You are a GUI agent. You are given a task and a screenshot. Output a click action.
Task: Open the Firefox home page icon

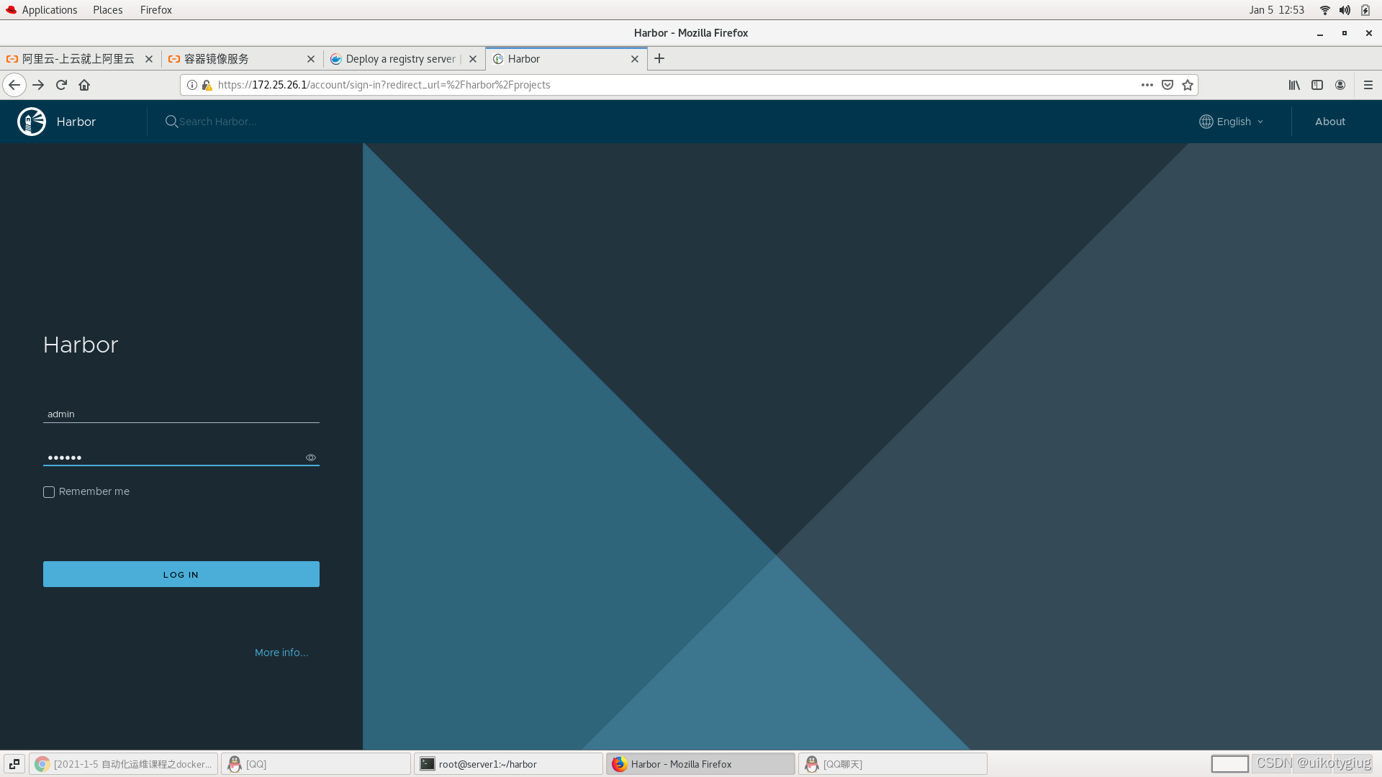[84, 85]
